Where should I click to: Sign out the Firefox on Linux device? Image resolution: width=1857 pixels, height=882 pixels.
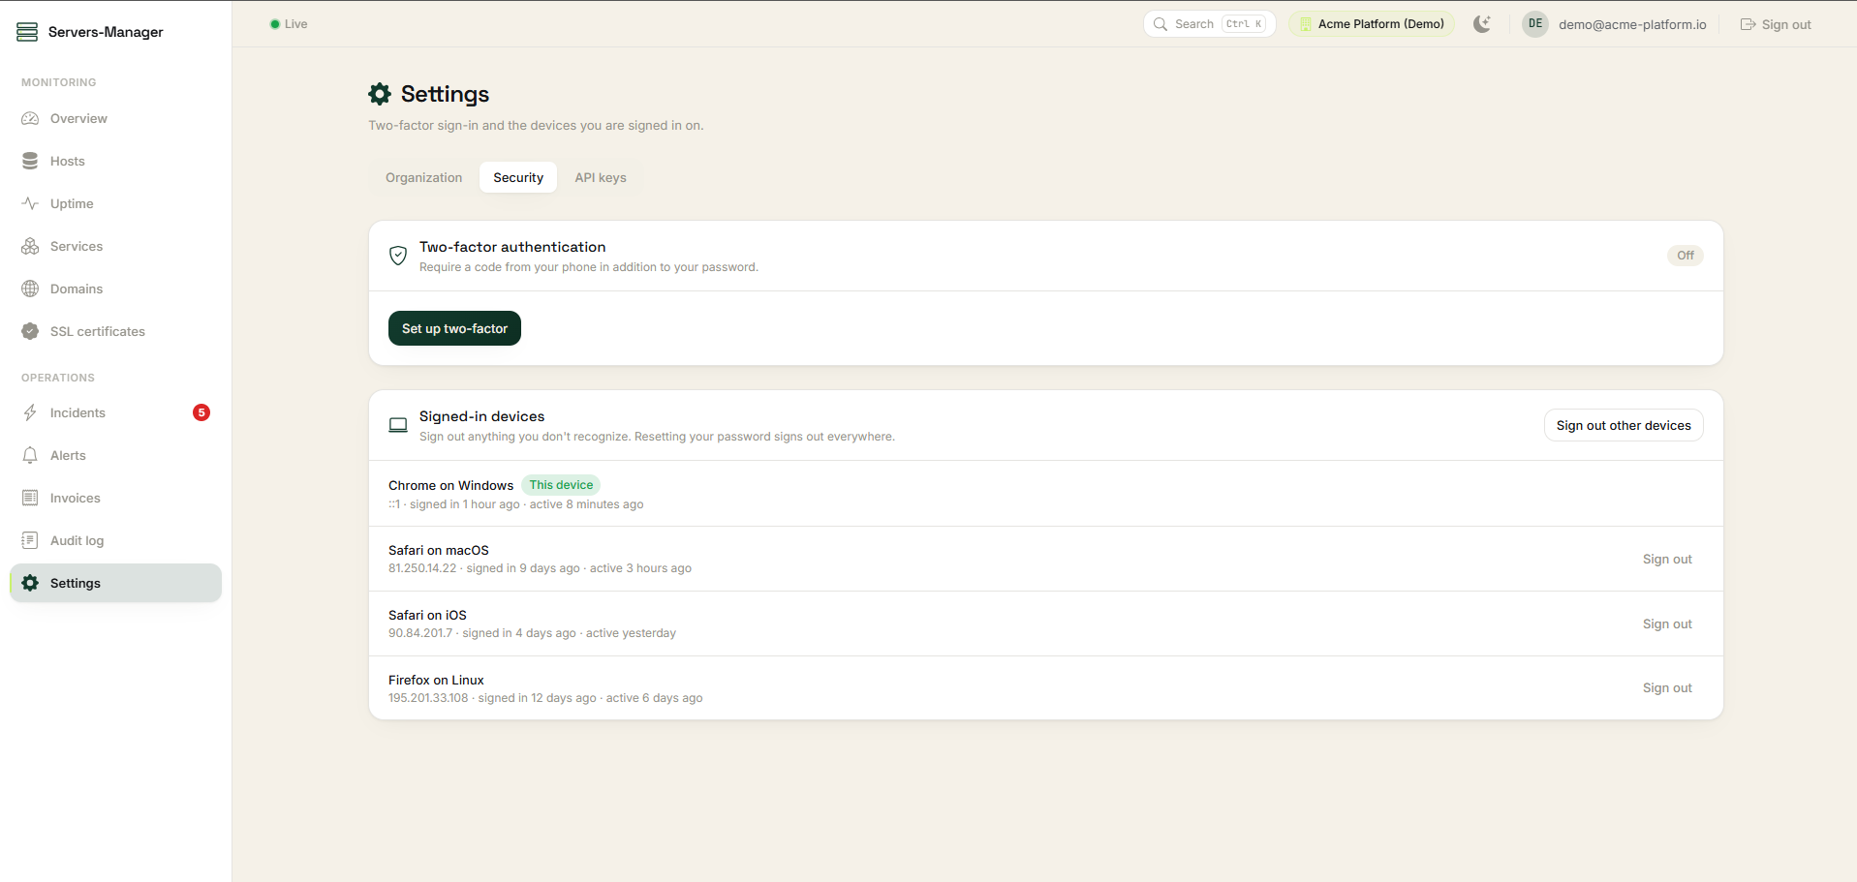(x=1667, y=687)
